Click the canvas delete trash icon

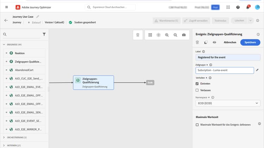(138, 35)
